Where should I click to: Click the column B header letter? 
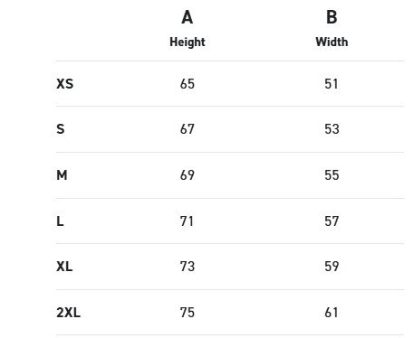pos(332,17)
